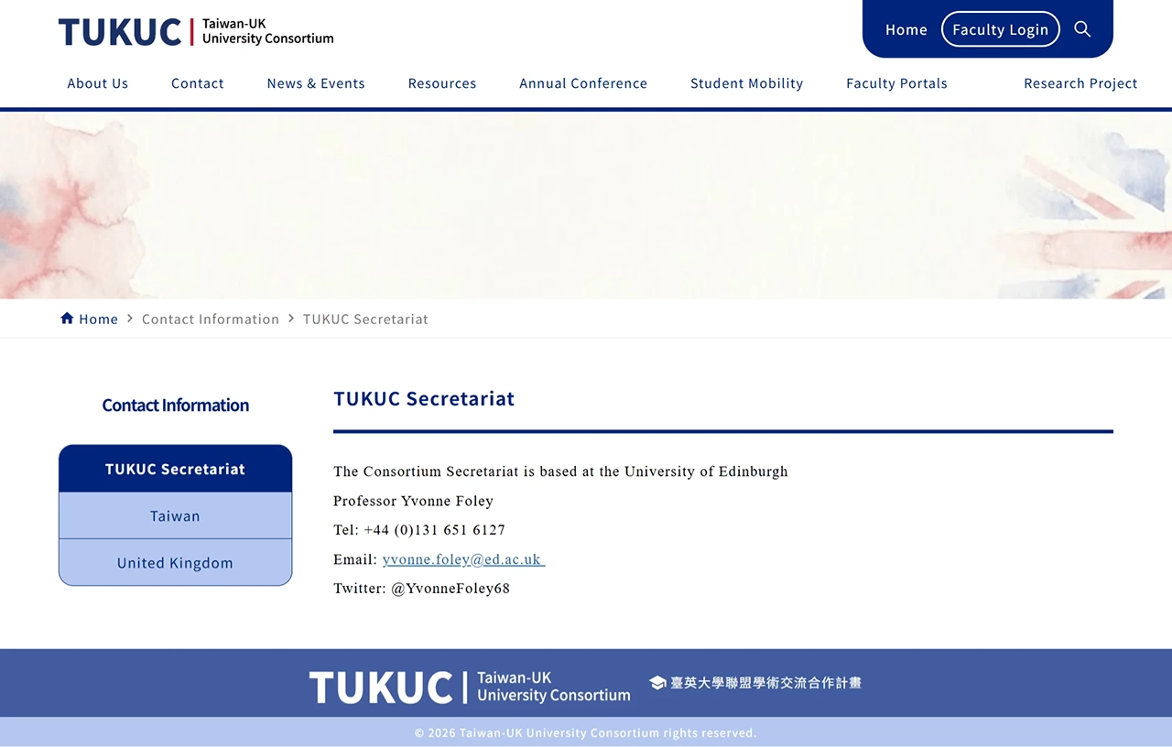Open the Research Project menu
Image resolution: width=1172 pixels, height=747 pixels.
coord(1080,83)
